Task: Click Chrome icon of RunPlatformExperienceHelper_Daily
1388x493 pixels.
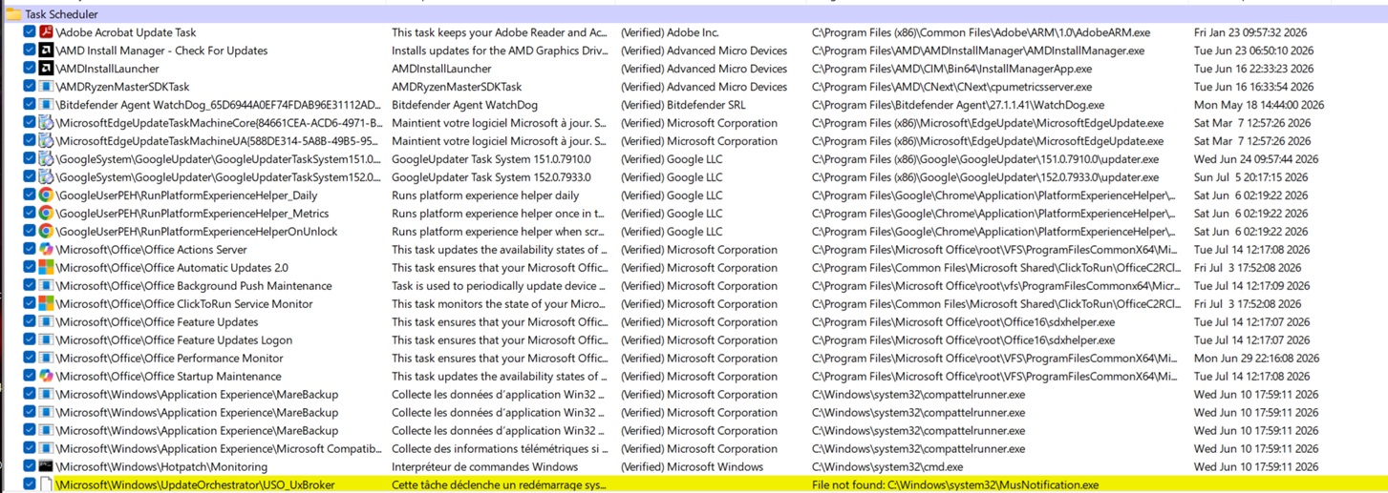Action: (45, 195)
